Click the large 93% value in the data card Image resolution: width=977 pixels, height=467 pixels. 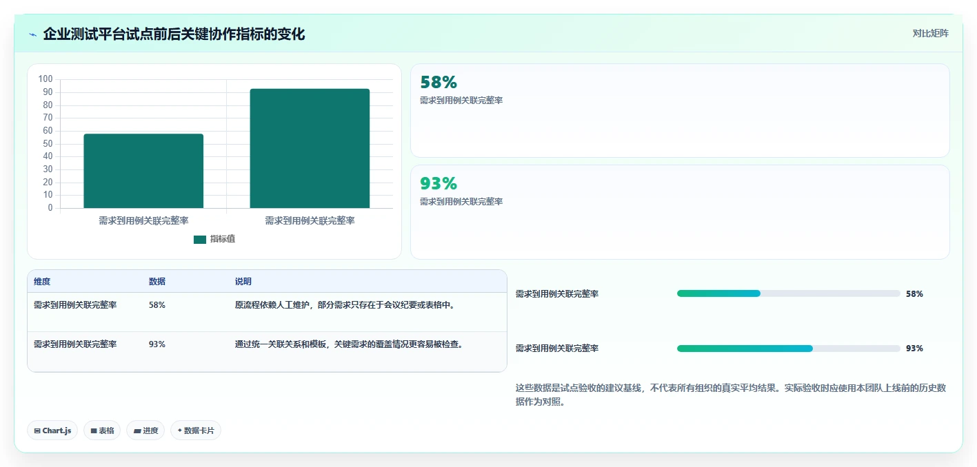(439, 184)
